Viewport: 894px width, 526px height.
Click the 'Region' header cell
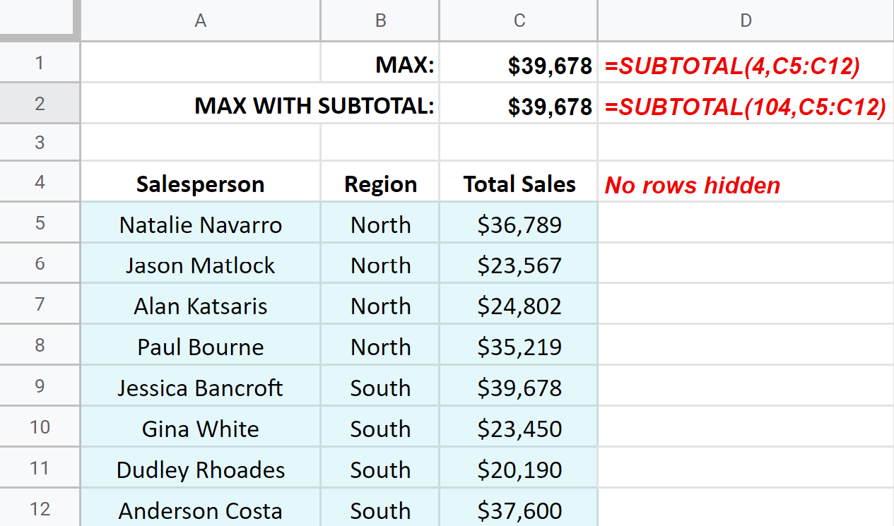(380, 182)
